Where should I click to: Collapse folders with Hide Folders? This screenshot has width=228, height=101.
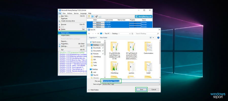pyautogui.click(x=93, y=90)
